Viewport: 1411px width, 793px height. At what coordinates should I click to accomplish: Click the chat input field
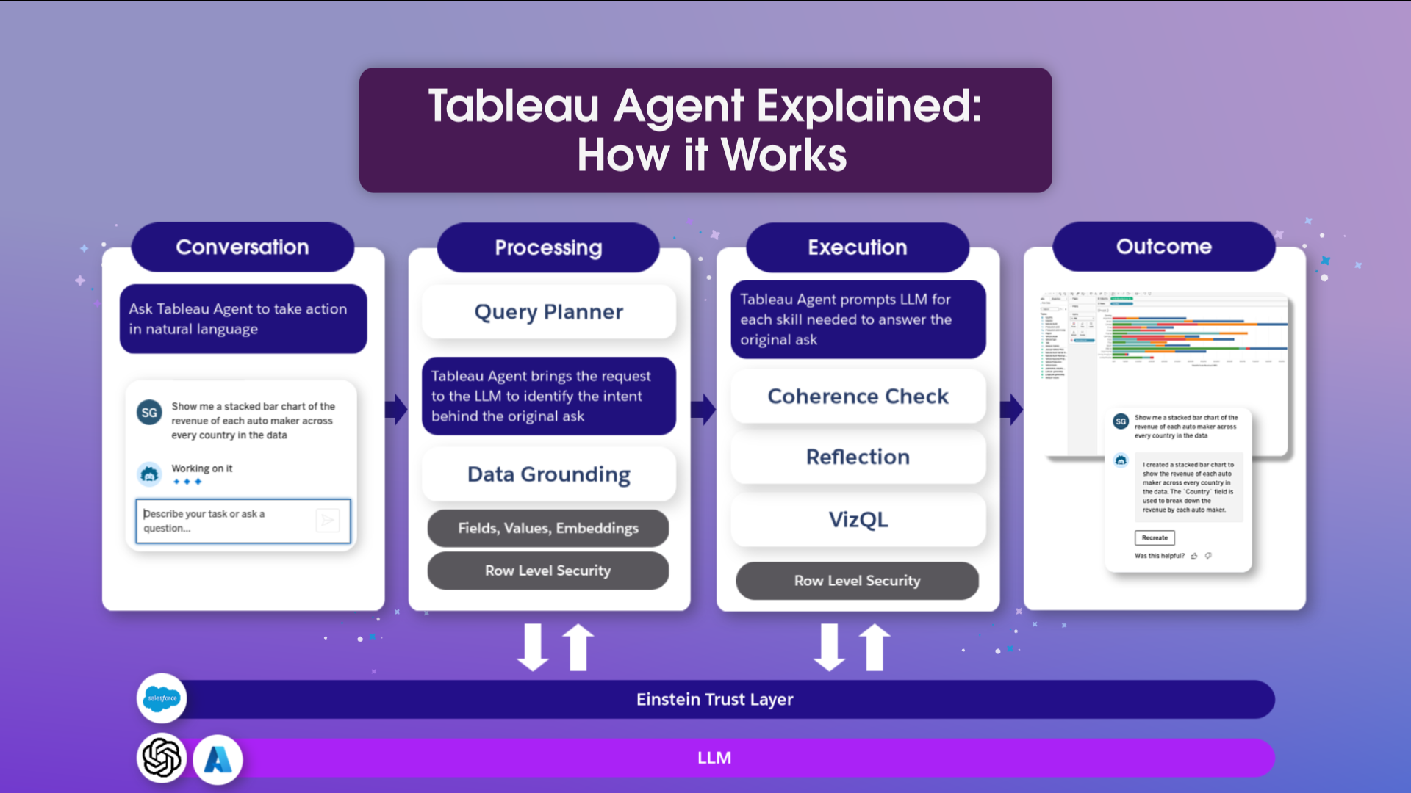coord(240,520)
